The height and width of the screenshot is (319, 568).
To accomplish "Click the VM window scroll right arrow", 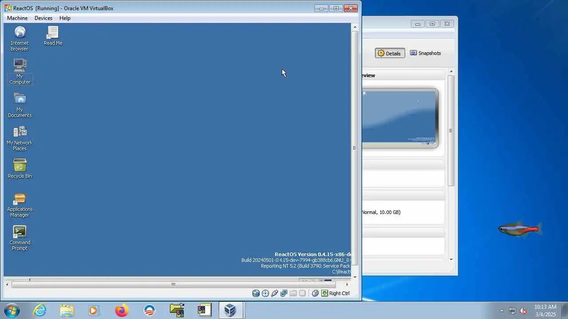I will 347,284.
